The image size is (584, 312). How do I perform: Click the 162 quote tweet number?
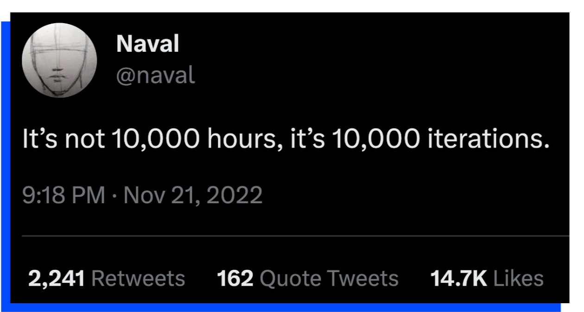coord(235,279)
